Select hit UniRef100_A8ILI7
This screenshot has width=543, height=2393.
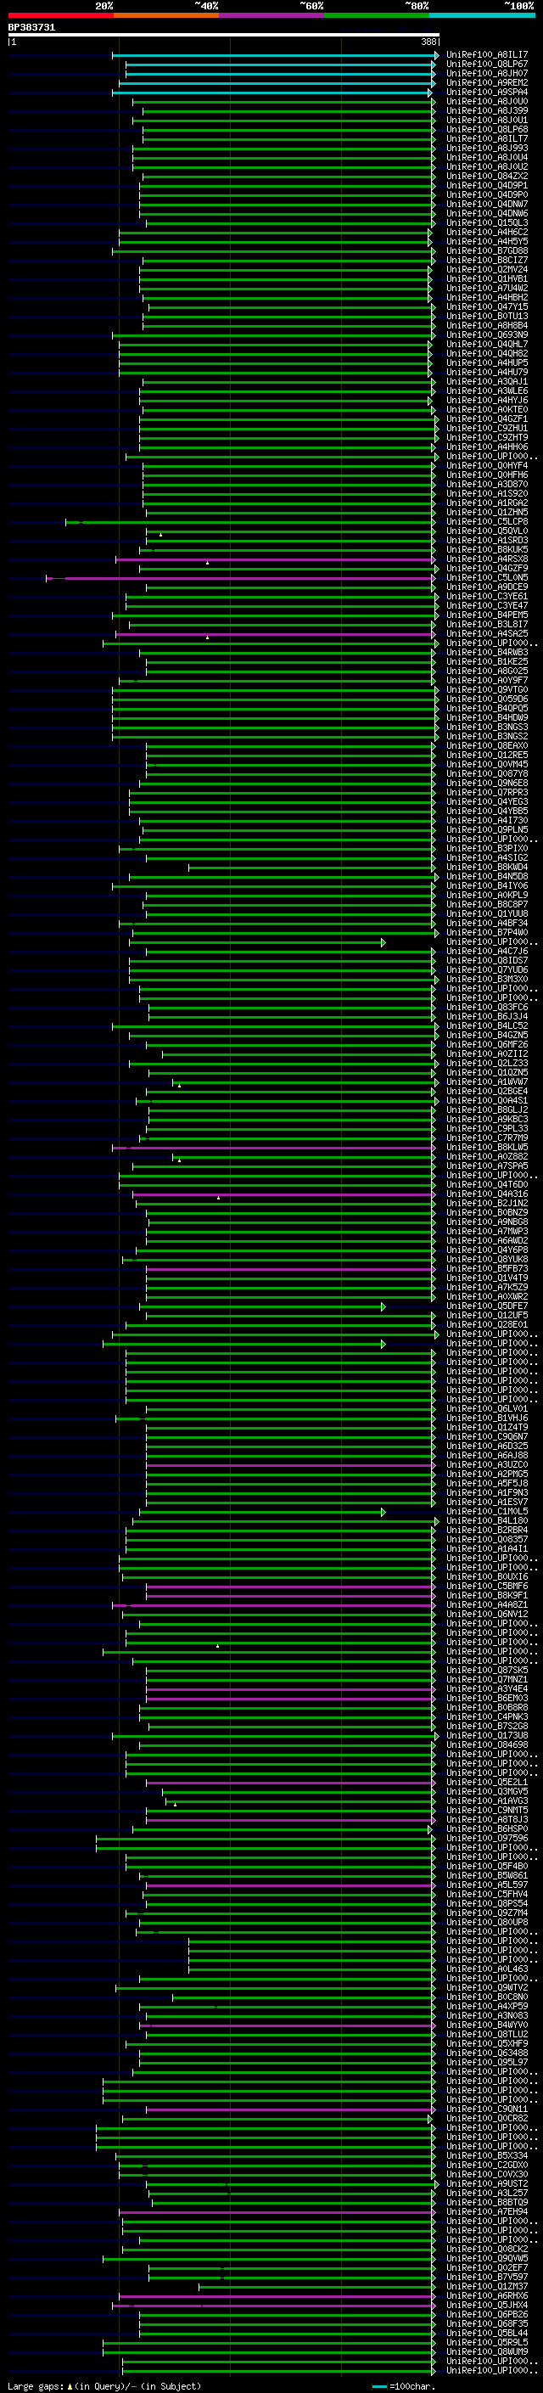pyautogui.click(x=487, y=55)
